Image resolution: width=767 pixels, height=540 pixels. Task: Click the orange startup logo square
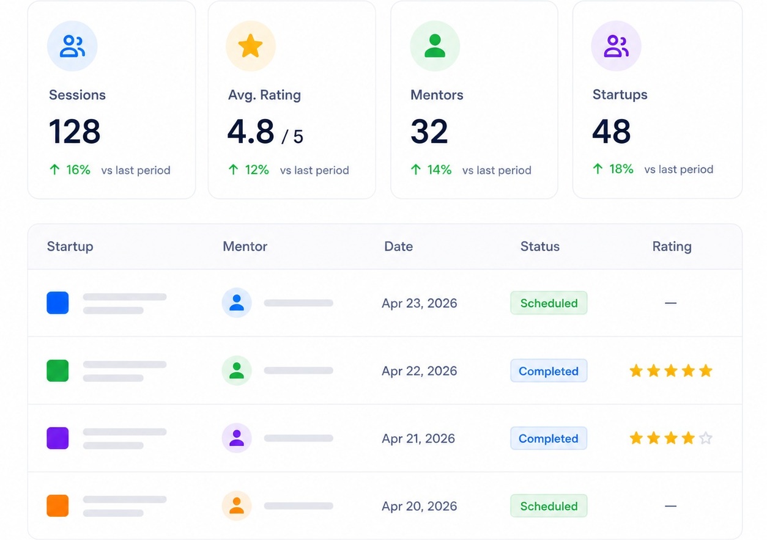pos(57,506)
